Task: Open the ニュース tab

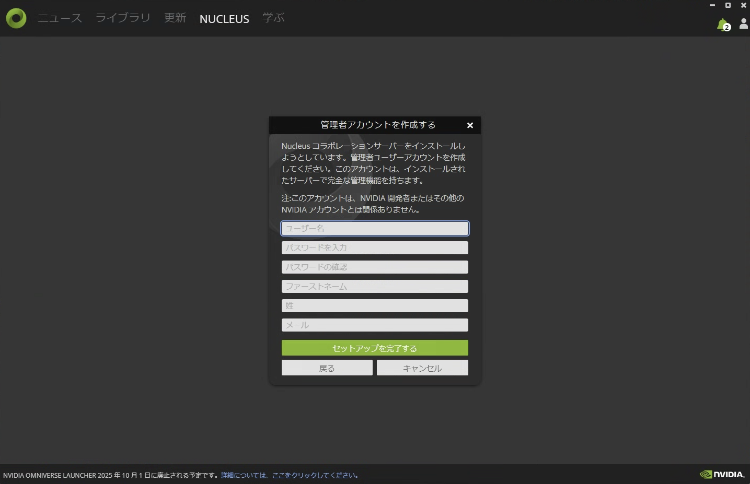Action: coord(60,18)
